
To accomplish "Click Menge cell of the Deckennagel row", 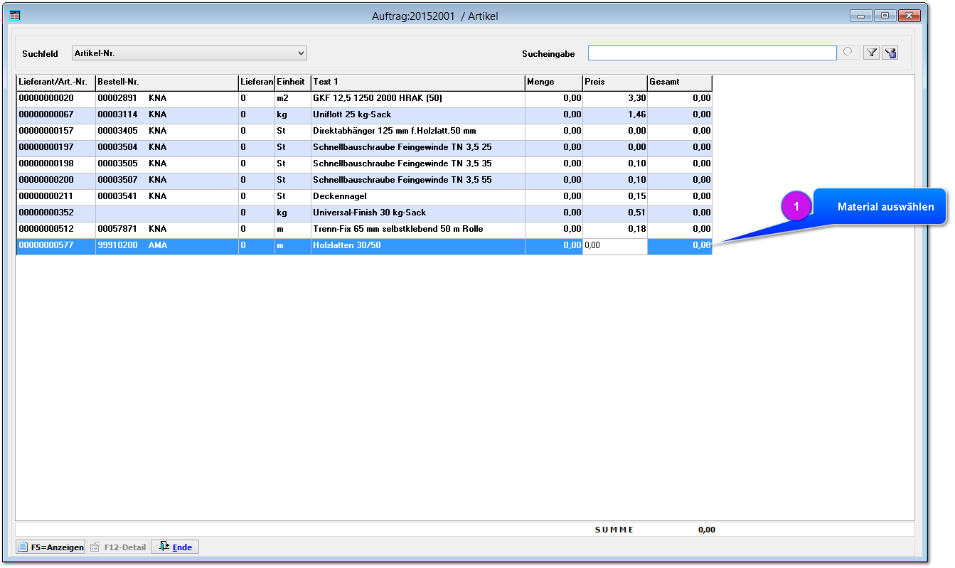I will tap(554, 196).
